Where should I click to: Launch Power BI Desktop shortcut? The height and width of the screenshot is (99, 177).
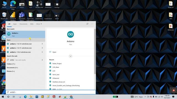point(13,16)
